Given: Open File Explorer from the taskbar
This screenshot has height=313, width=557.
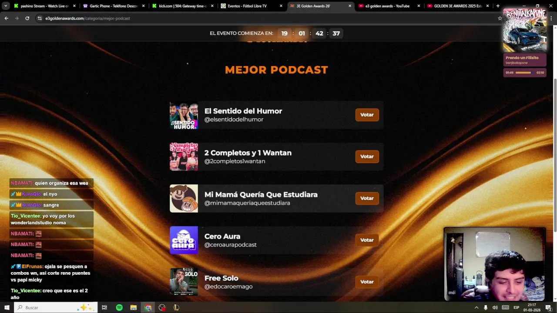Looking at the screenshot, I should click(x=134, y=307).
